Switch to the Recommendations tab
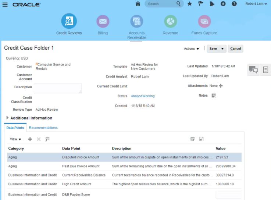 pyautogui.click(x=43, y=128)
